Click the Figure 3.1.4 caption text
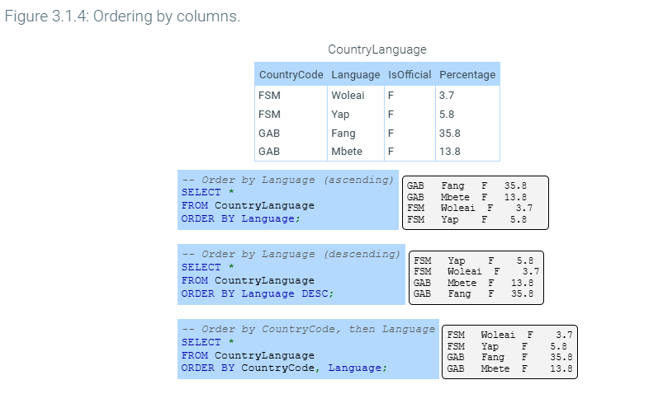Screen dimensions: 663x408 click(x=122, y=17)
